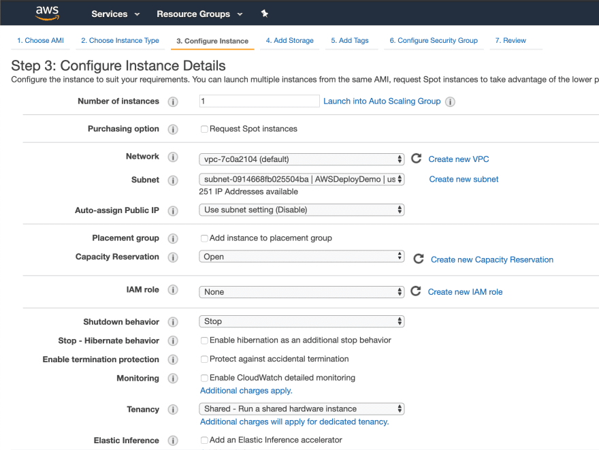Image resolution: width=599 pixels, height=450 pixels.
Task: Click the Number of instances input field
Action: [x=259, y=101]
